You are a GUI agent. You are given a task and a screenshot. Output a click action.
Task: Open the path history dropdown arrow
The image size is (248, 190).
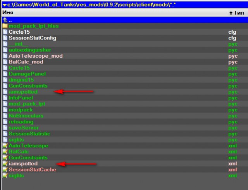[4, 5]
